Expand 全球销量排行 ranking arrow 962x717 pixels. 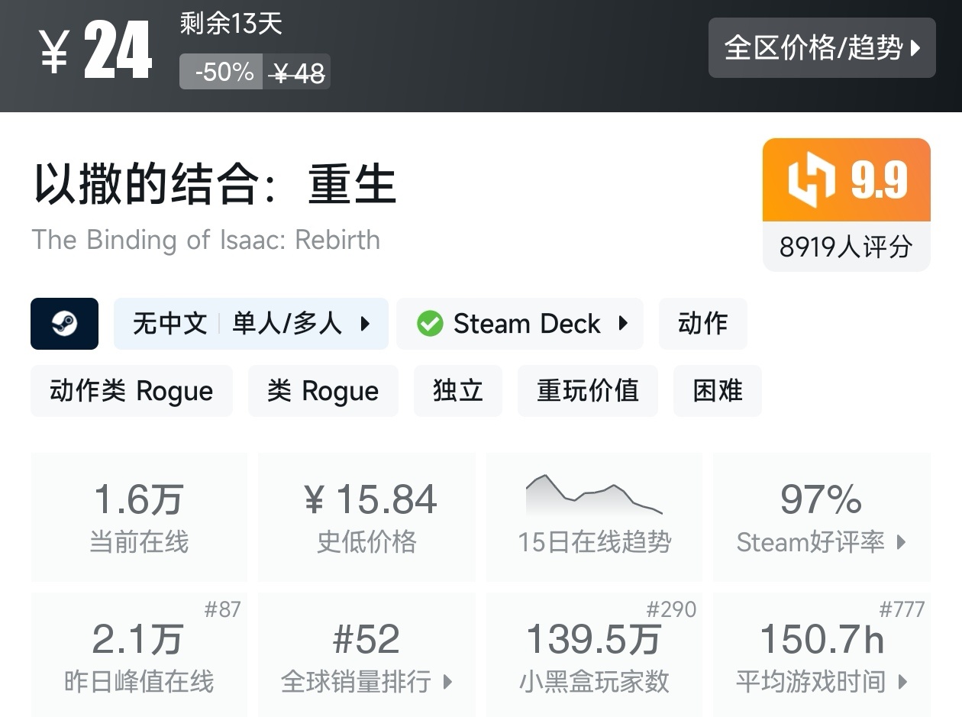point(448,681)
